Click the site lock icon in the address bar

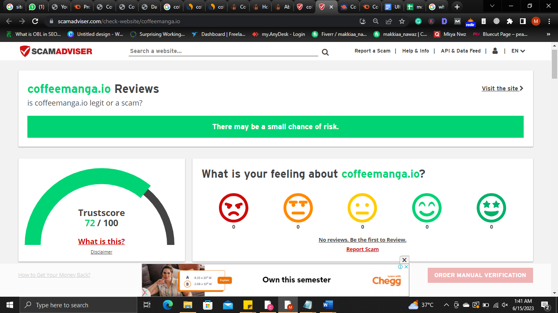[x=51, y=21]
